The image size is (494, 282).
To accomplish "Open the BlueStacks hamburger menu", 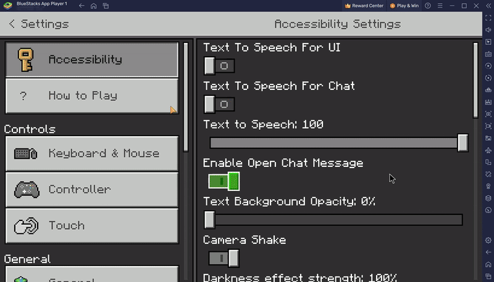I will (440, 6).
